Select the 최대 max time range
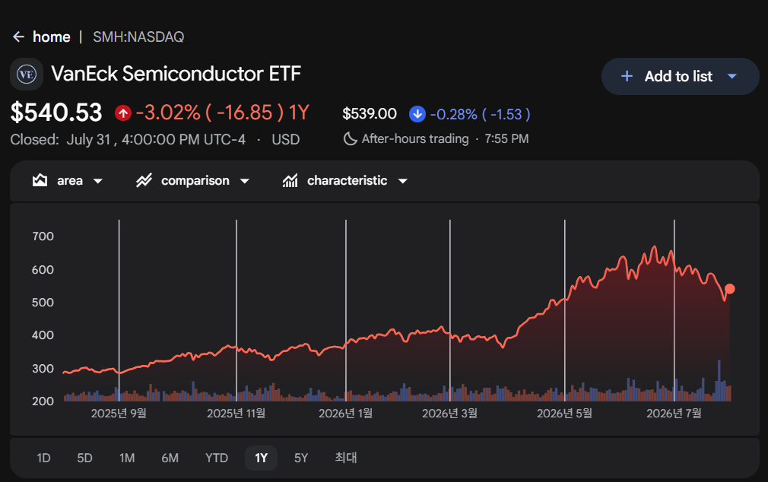 [x=346, y=458]
